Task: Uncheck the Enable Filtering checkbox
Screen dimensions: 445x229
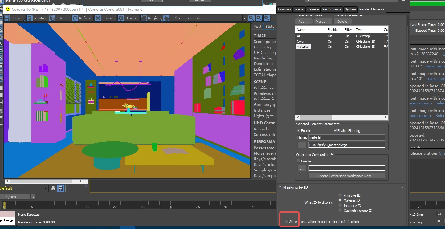Action: pos(335,131)
